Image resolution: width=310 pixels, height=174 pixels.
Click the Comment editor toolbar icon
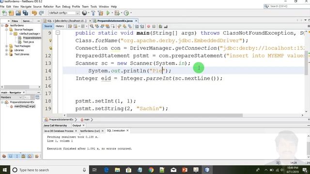pyautogui.click(x=160, y=26)
